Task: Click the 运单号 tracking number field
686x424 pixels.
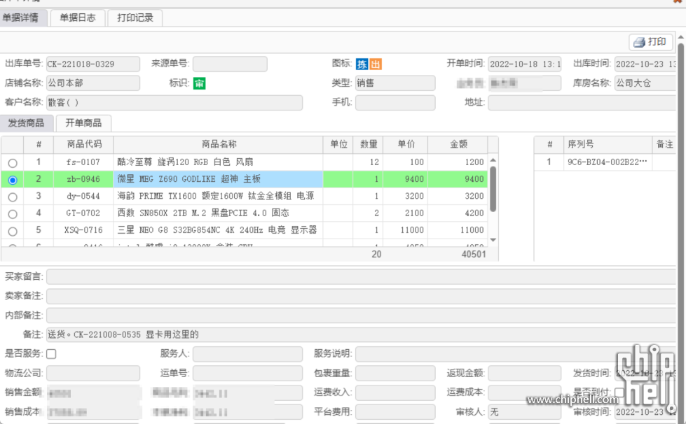Action: pyautogui.click(x=247, y=372)
